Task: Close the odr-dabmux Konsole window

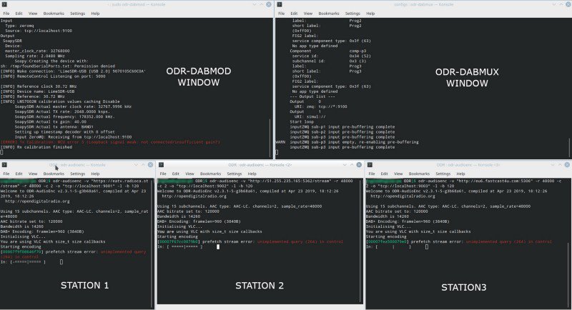Action: pos(567,4)
